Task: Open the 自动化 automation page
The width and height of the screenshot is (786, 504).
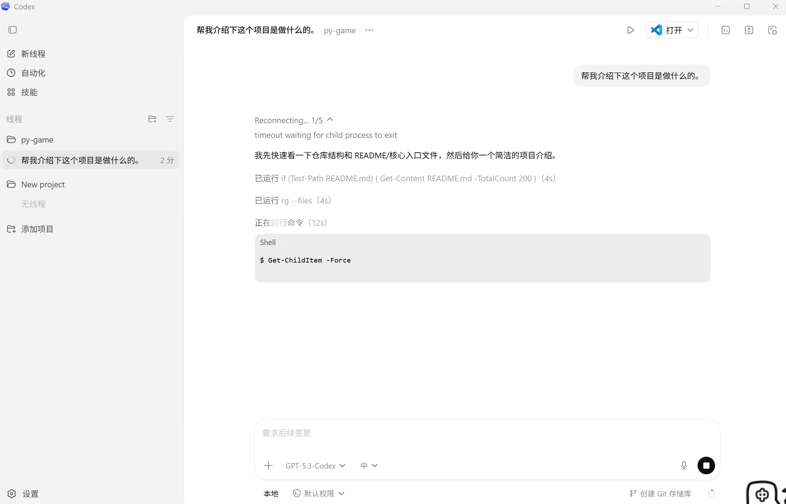Action: pos(26,73)
